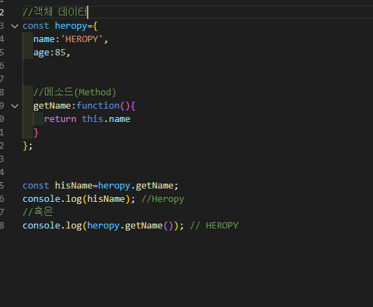Click the 'getName' property key
Viewport: 373px width, 307px height.
52,106
